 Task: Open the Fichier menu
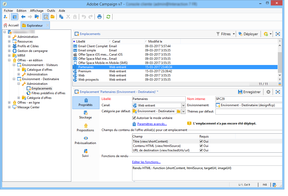8,11
